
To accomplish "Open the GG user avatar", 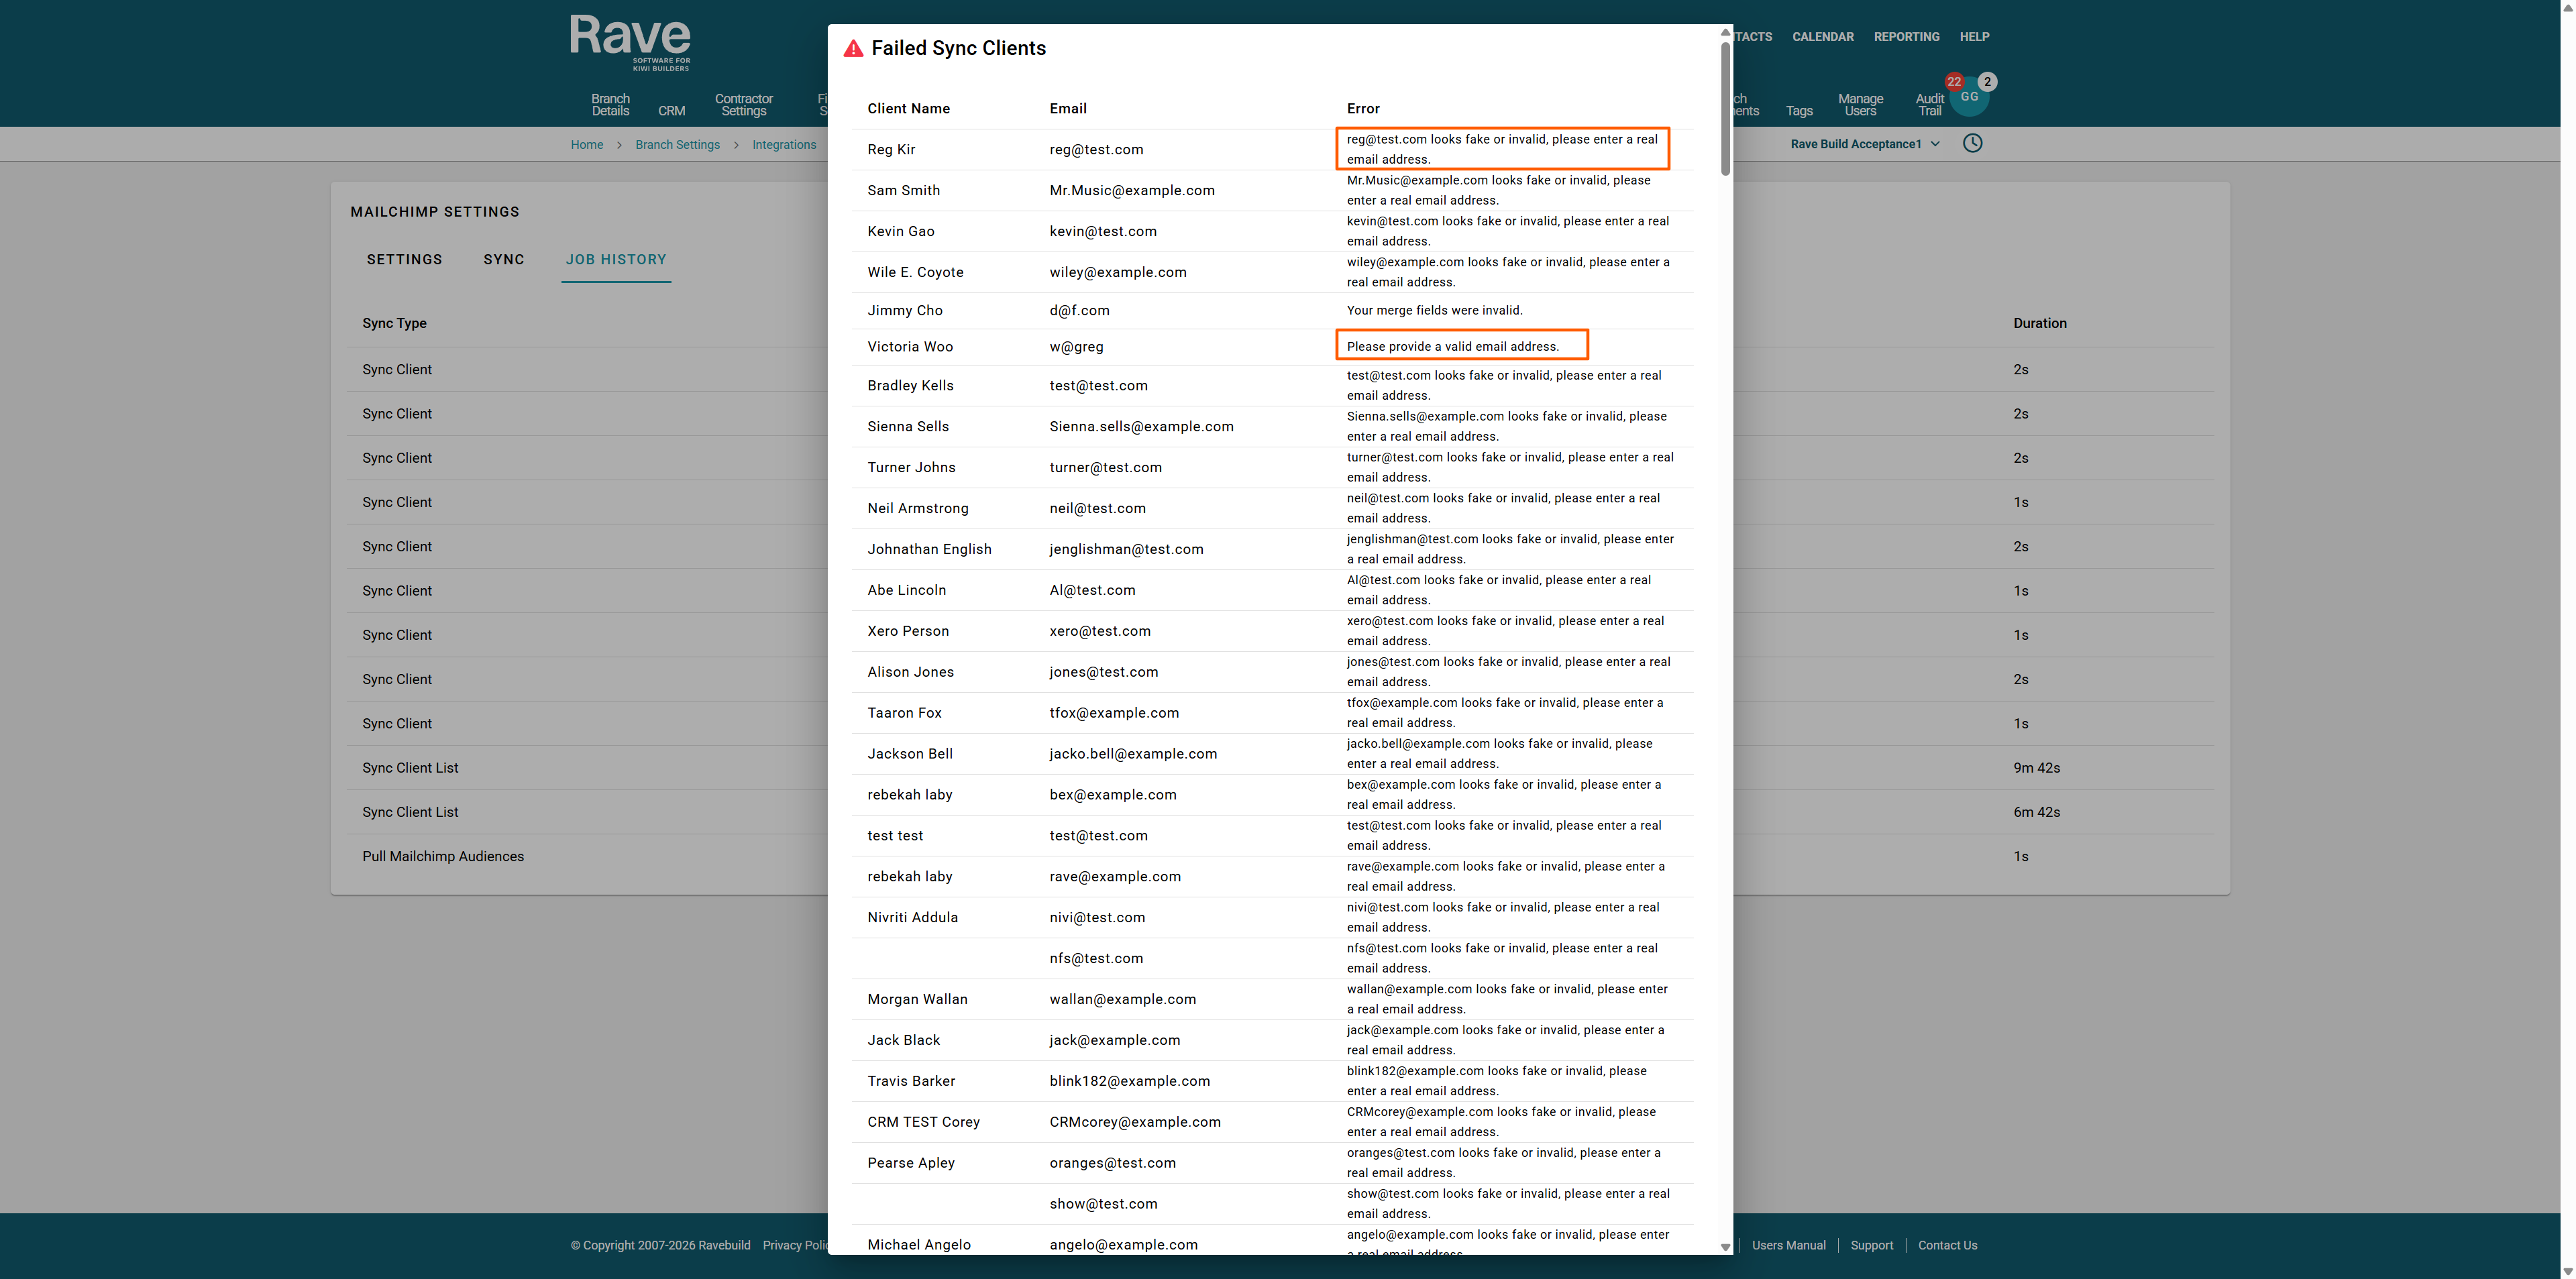I will pyautogui.click(x=1969, y=99).
